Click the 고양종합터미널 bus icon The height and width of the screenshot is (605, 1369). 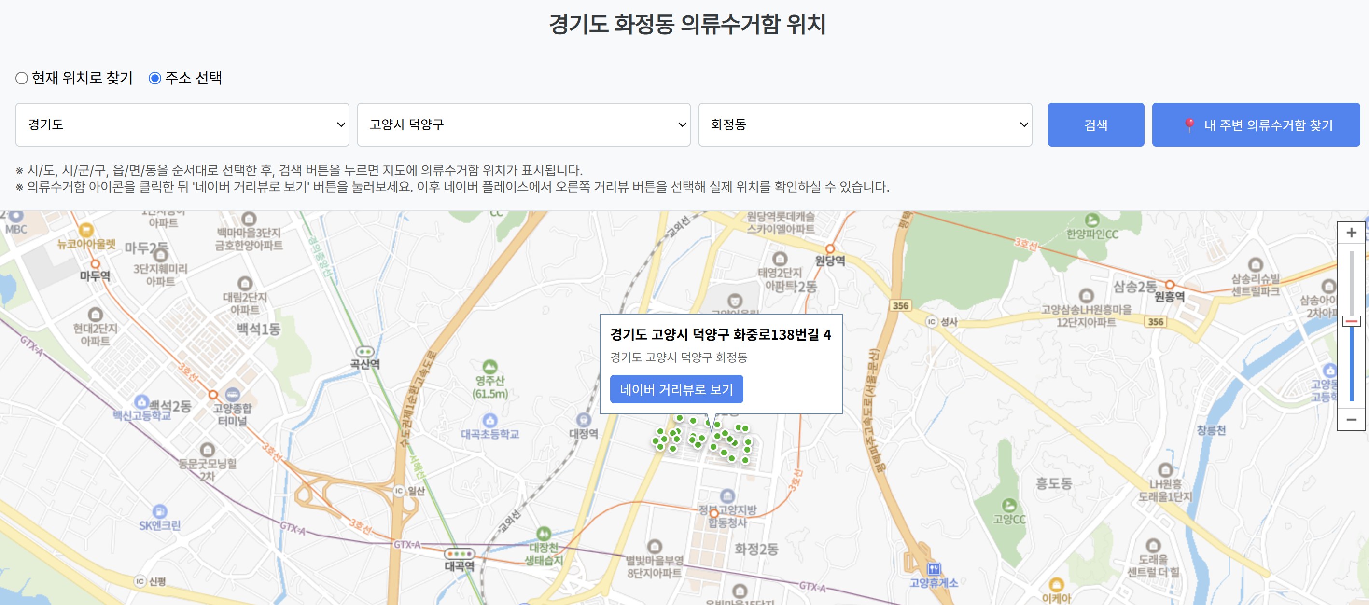(232, 394)
